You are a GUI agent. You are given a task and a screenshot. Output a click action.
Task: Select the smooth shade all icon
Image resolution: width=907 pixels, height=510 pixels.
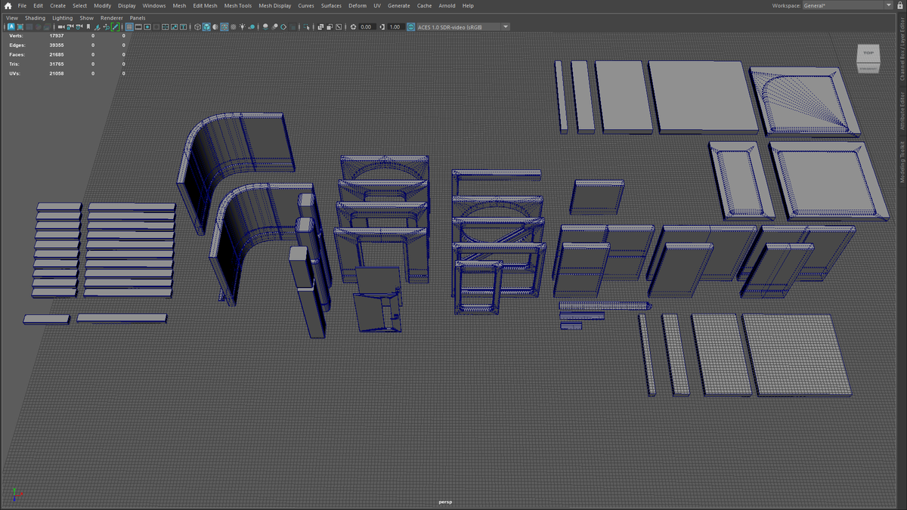206,27
